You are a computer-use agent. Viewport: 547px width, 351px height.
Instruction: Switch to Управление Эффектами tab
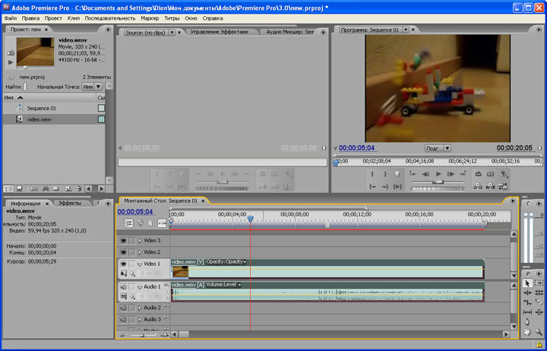[219, 32]
